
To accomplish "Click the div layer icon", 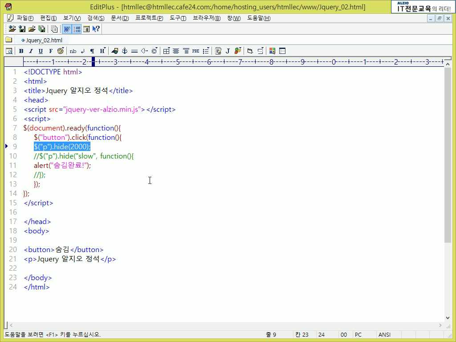I will (250, 51).
